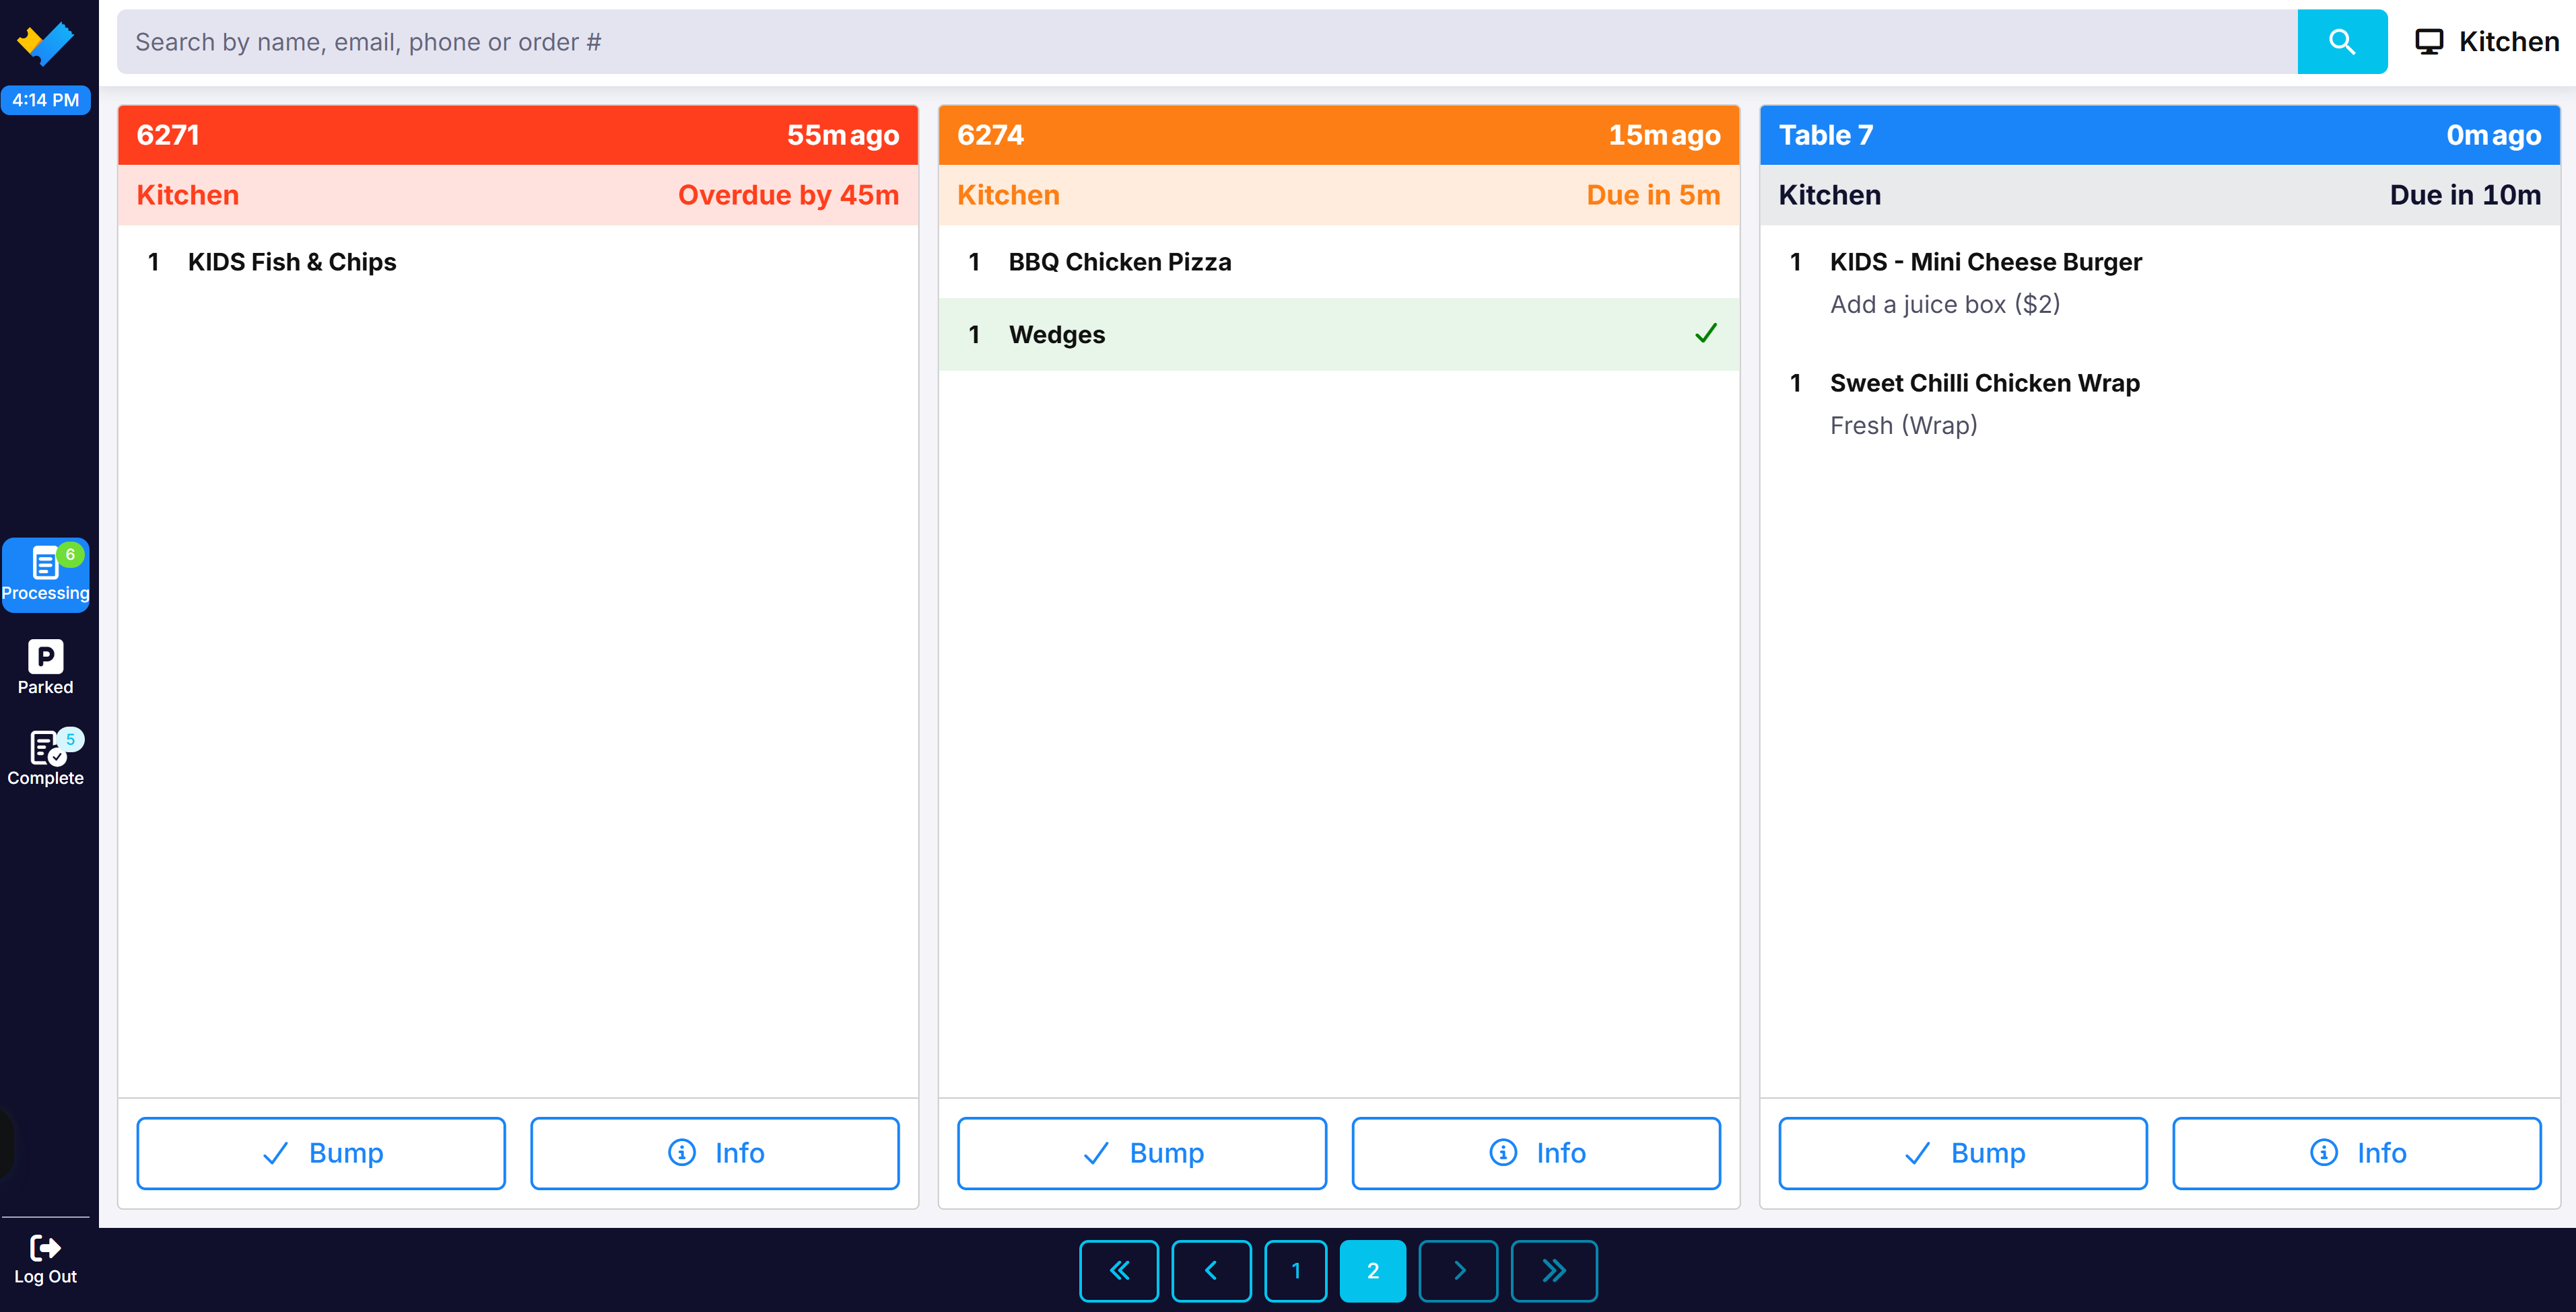Click the 'Fresh (Wrap)' modifier text
Screen dimensions: 2576x1312
coord(1903,426)
